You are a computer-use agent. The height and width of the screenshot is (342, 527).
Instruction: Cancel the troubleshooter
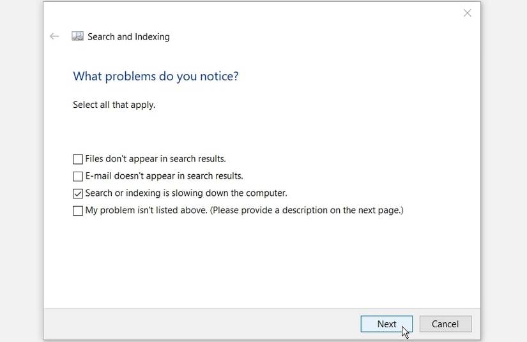click(x=445, y=324)
